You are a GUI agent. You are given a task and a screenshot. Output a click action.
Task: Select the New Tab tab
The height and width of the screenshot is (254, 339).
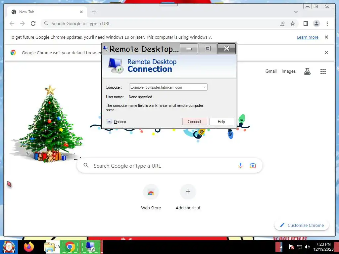[x=47, y=12]
